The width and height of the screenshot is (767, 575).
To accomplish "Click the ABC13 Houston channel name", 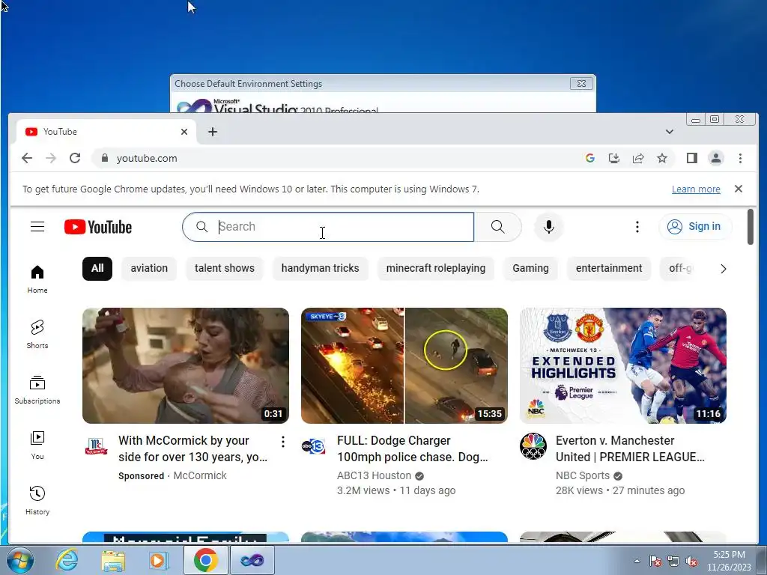I will [374, 475].
